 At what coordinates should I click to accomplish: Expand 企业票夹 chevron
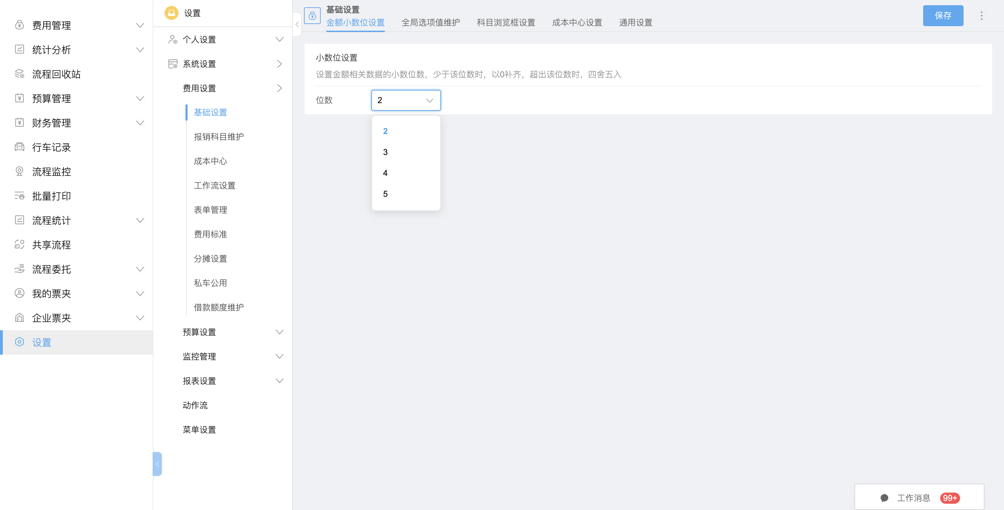click(140, 318)
